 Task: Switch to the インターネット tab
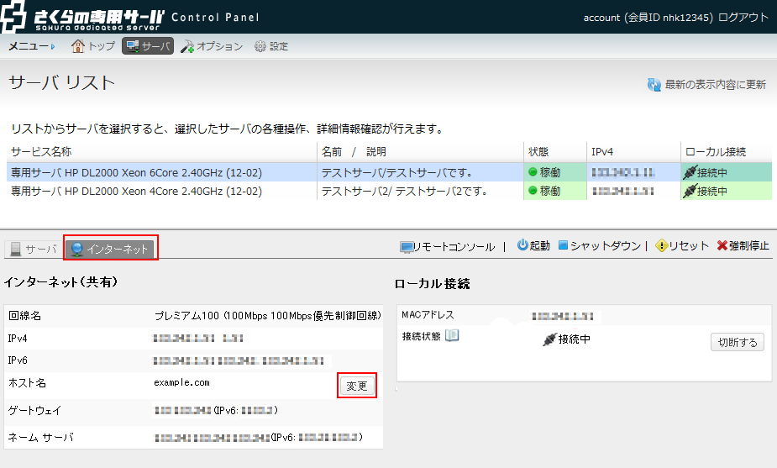111,249
